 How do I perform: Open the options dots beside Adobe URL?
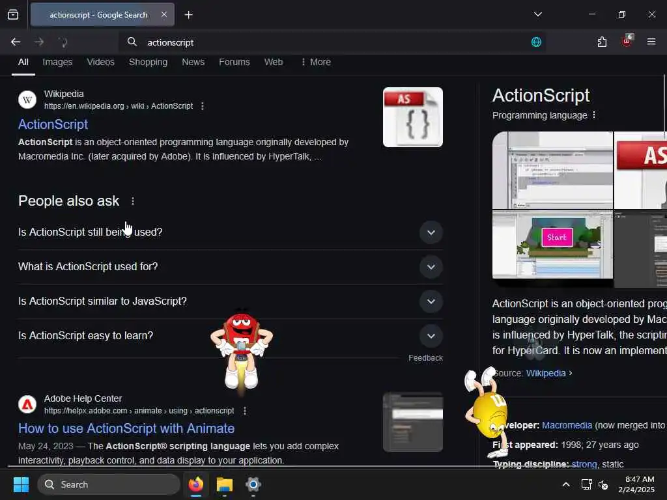coord(245,411)
